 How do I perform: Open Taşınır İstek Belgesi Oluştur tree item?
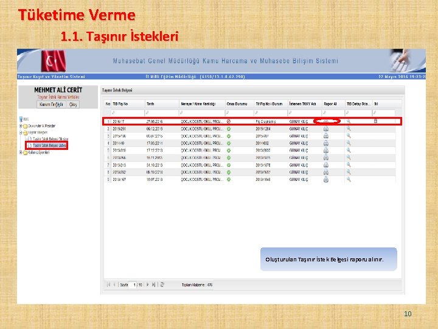click(x=50, y=139)
